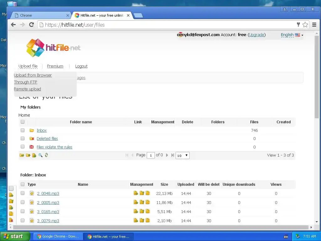The width and height of the screenshot is (321, 241).
Task: Tick the checkbox next to Inbox folder
Action: tap(23, 130)
